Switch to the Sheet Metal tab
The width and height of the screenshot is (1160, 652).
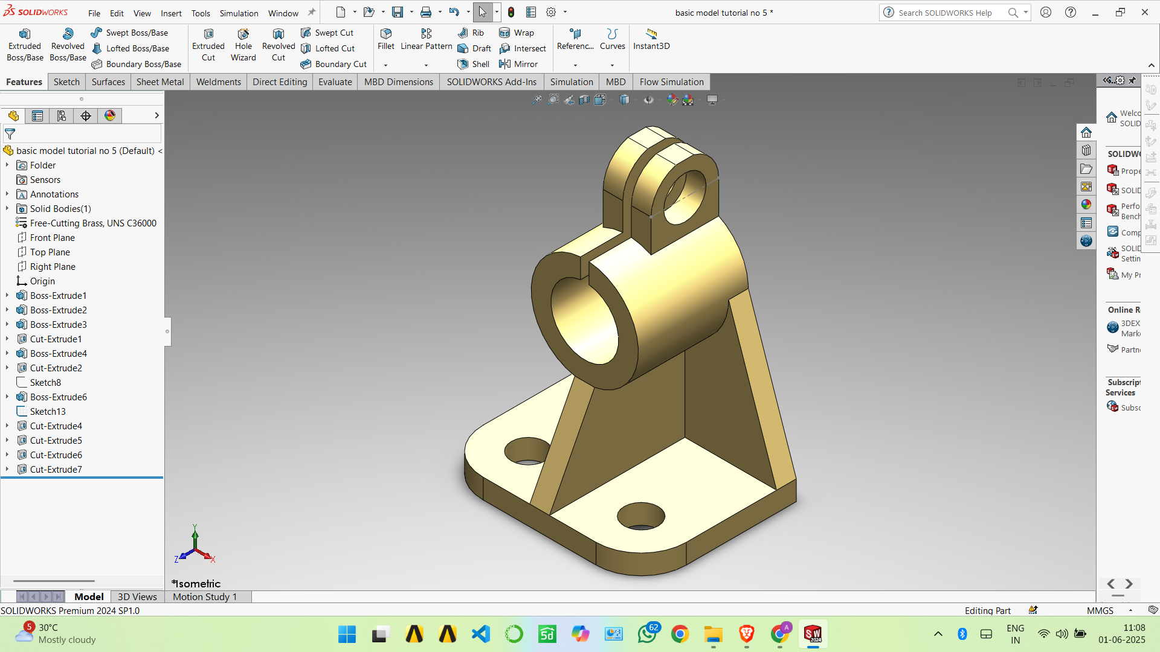[x=160, y=82]
